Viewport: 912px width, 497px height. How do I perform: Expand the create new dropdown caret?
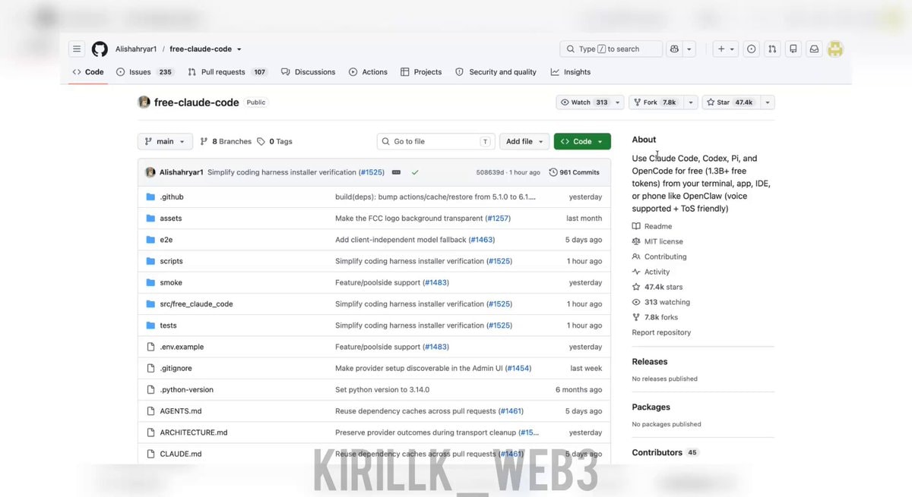pos(733,49)
